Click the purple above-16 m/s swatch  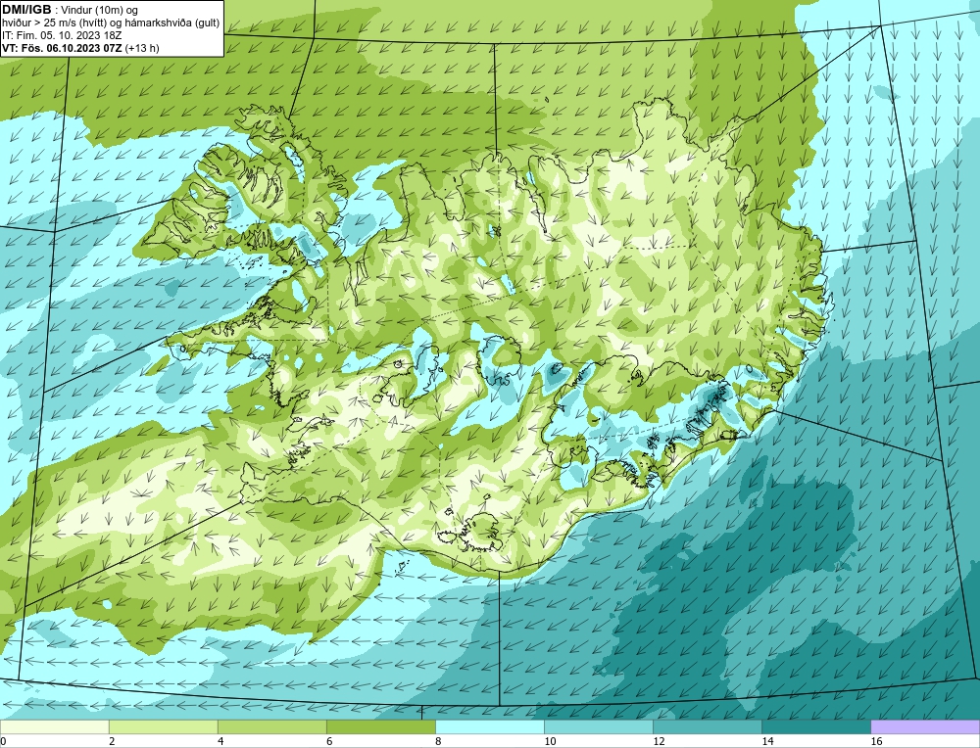(925, 726)
